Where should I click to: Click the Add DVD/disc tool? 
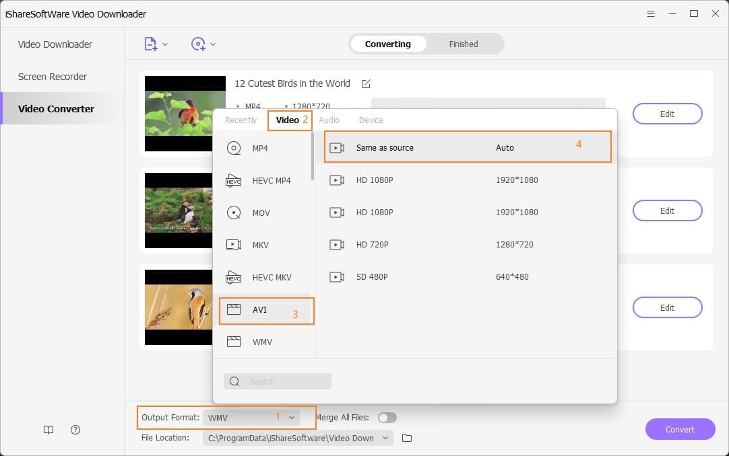pyautogui.click(x=199, y=43)
